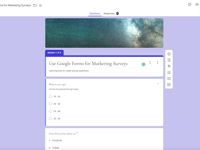Image resolution: width=200 pixels, height=150 pixels.
Task: Click the Facebook list item
Action: 57,141
